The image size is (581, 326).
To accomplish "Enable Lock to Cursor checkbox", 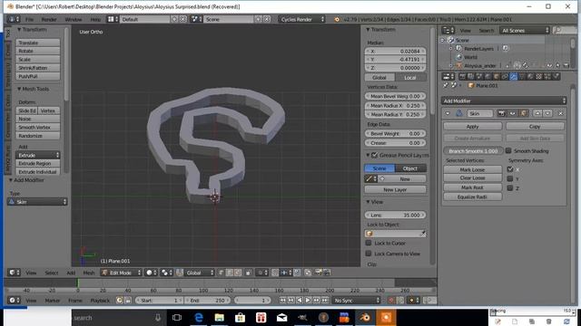I will point(369,243).
